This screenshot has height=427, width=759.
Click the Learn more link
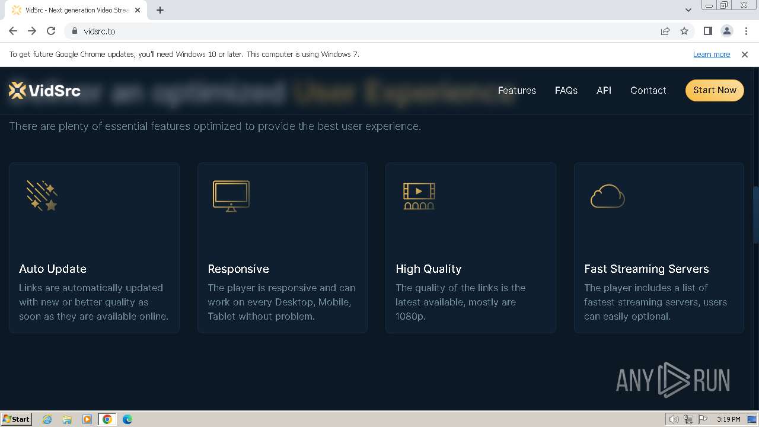[712, 54]
